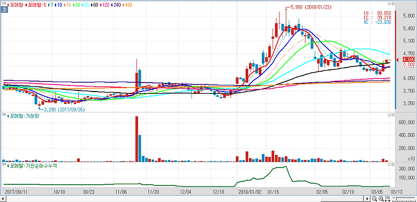Click the zoom out magnifier icon
The height and width of the screenshot is (202, 417).
tap(374, 199)
